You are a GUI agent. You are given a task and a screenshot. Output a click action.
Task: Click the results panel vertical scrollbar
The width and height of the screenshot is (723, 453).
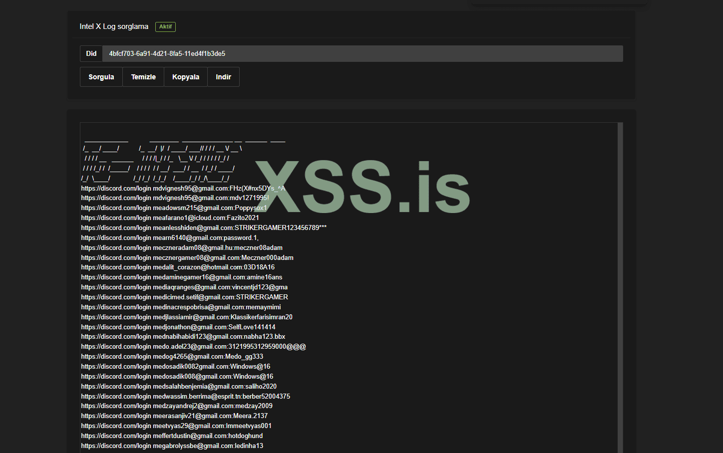pos(620,287)
